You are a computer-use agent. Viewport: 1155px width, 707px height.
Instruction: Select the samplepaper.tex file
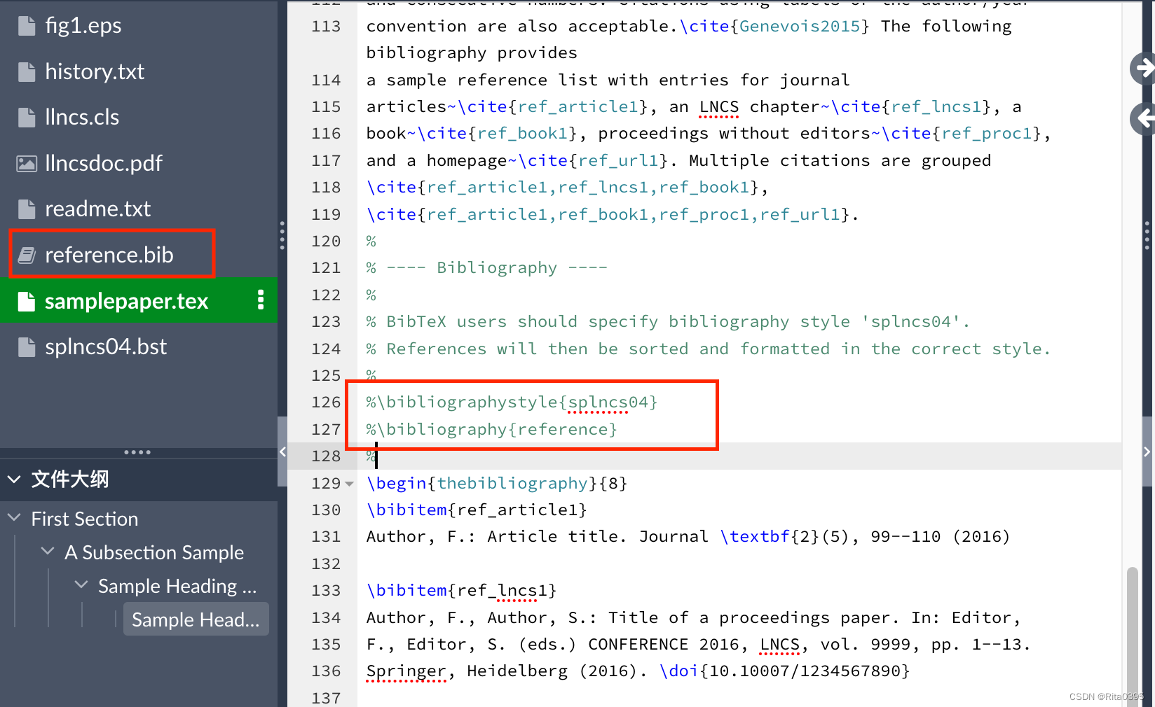pos(126,301)
